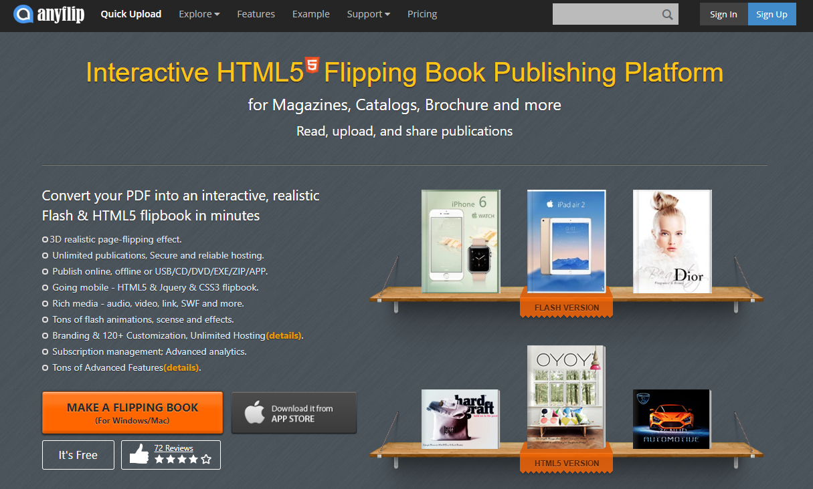Open details link after Unlimited Hosting
The width and height of the screenshot is (813, 489).
click(x=284, y=335)
